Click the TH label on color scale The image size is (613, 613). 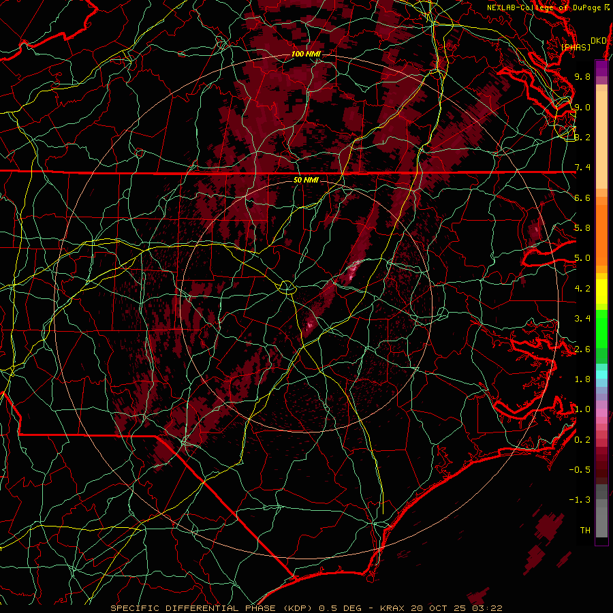coord(585,531)
